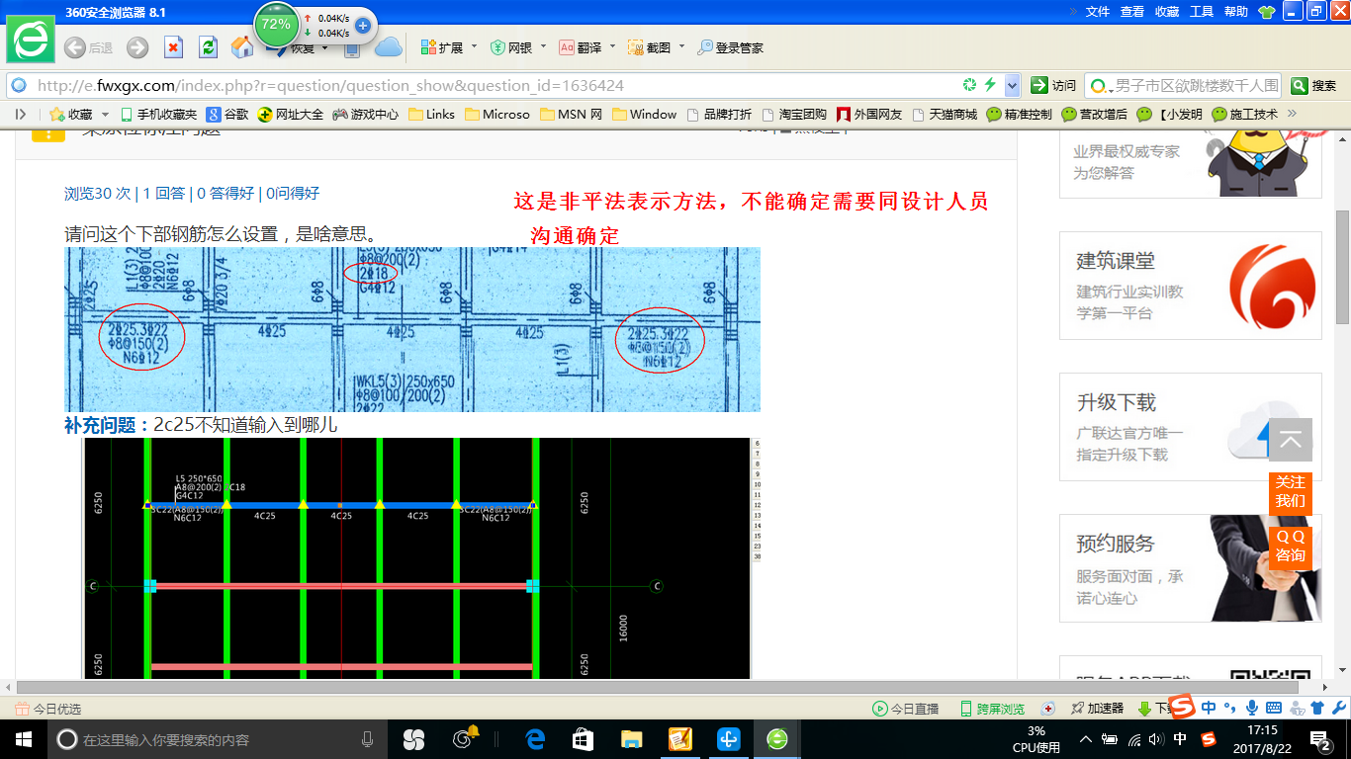Open the 品牌打折 bookmark

[719, 115]
